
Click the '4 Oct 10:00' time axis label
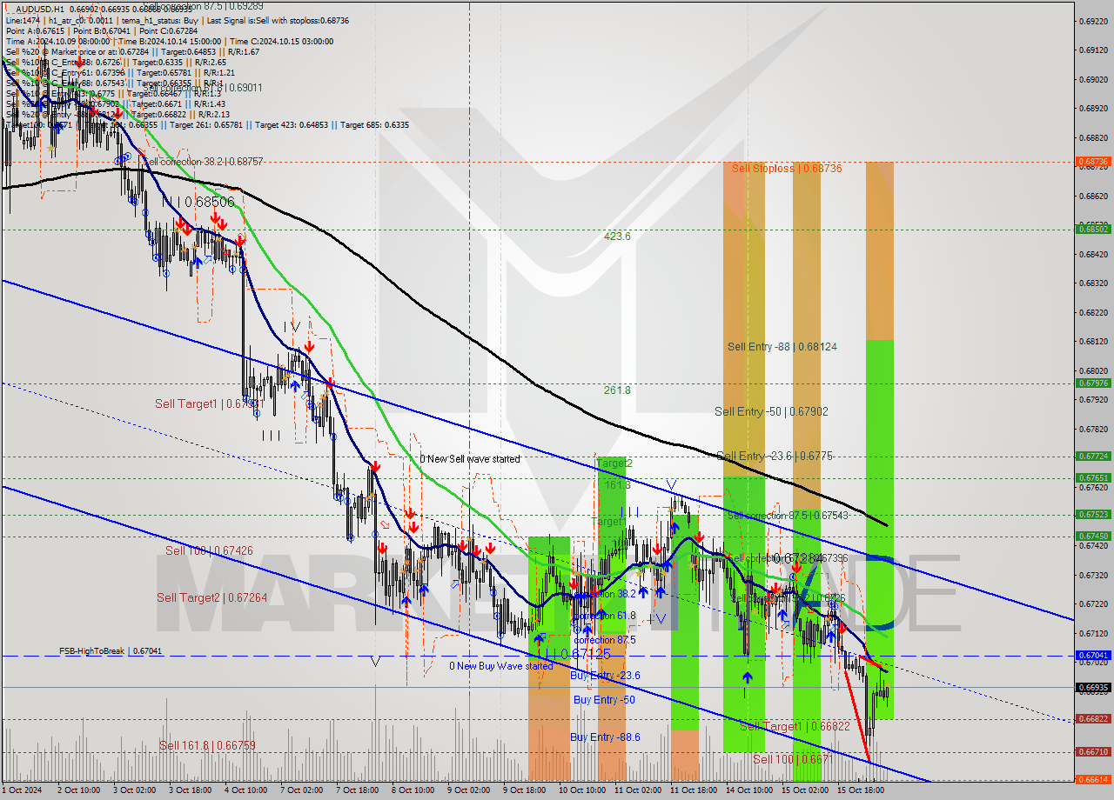tap(245, 790)
